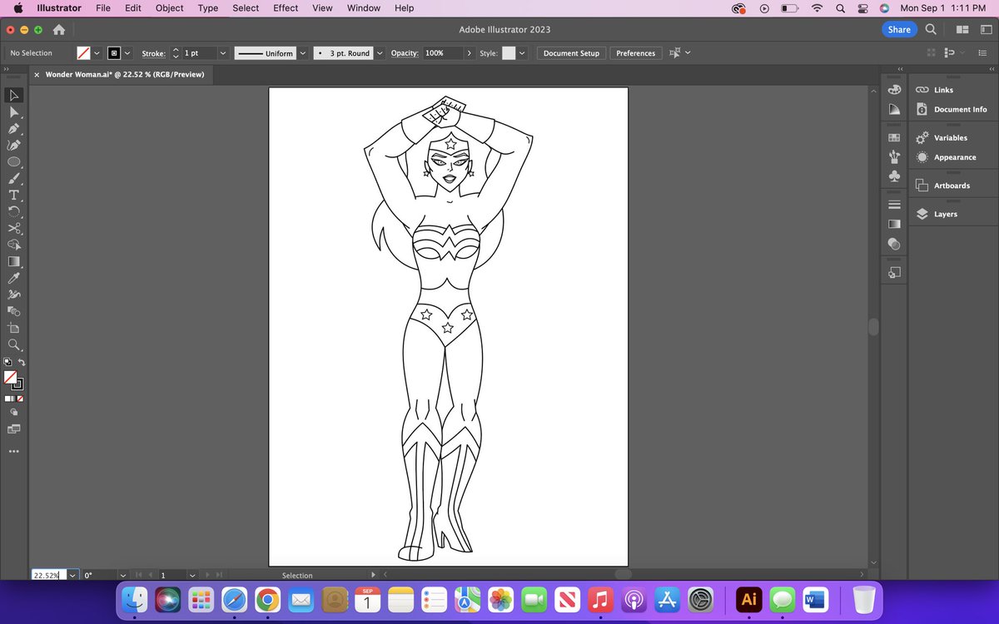Select the Scissors tool
Viewport: 999px width, 624px height.
14,228
